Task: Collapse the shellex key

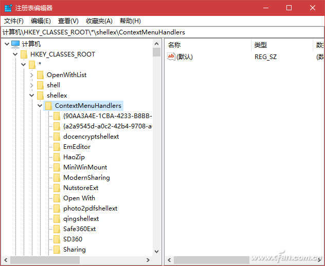Action: 32,95
